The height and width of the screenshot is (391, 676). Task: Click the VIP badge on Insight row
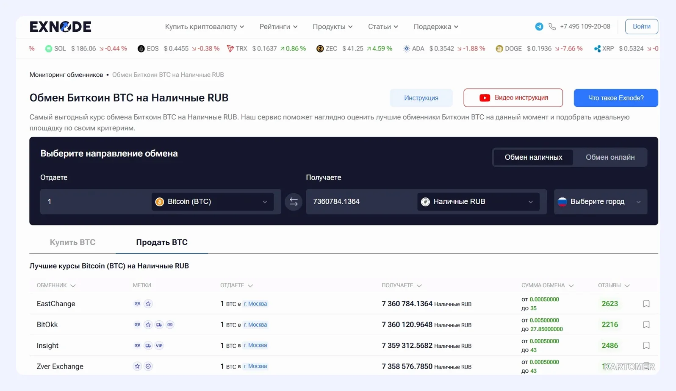[159, 346]
